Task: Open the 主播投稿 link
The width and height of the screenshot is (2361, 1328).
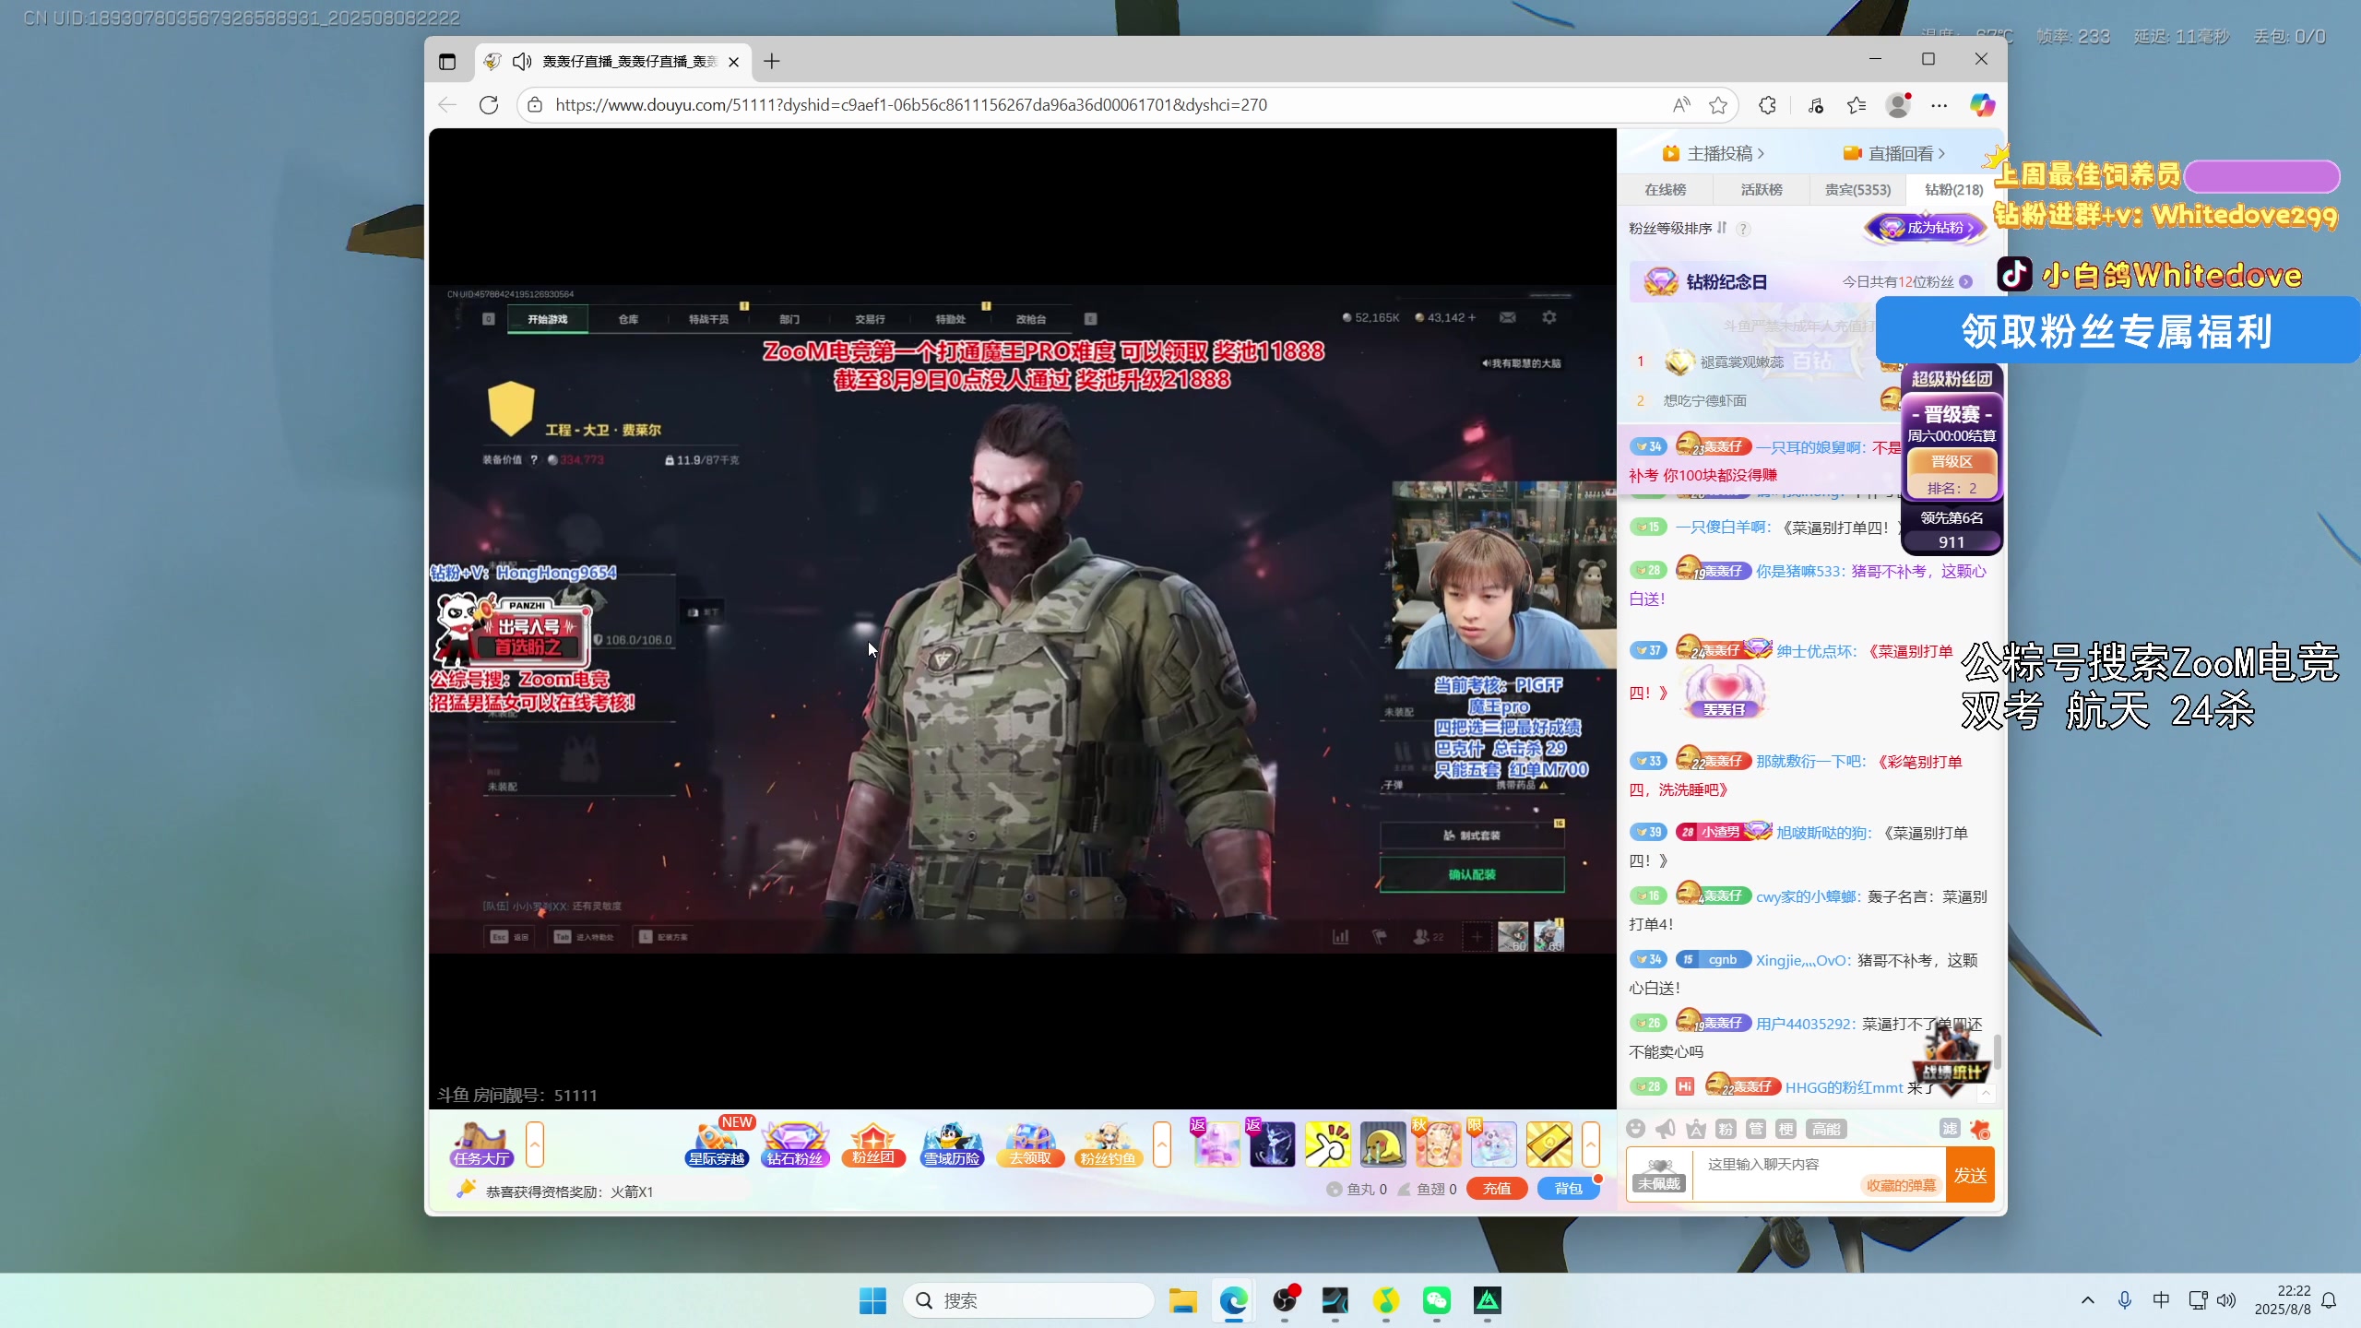Action: coord(1713,154)
